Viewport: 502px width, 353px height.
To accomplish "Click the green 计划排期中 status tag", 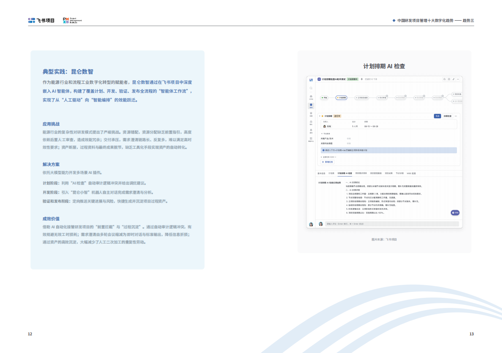I will [x=353, y=79].
